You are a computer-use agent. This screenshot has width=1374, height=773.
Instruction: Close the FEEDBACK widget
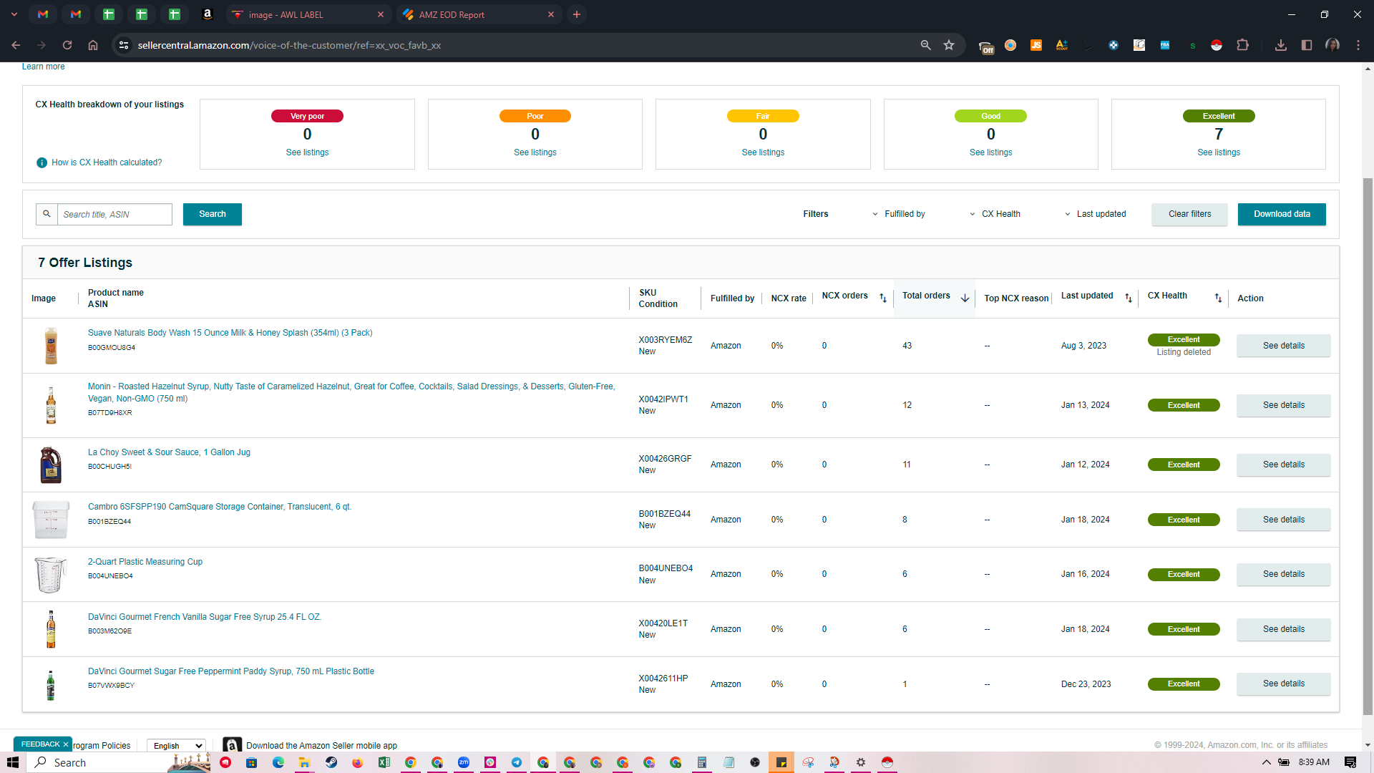point(65,744)
